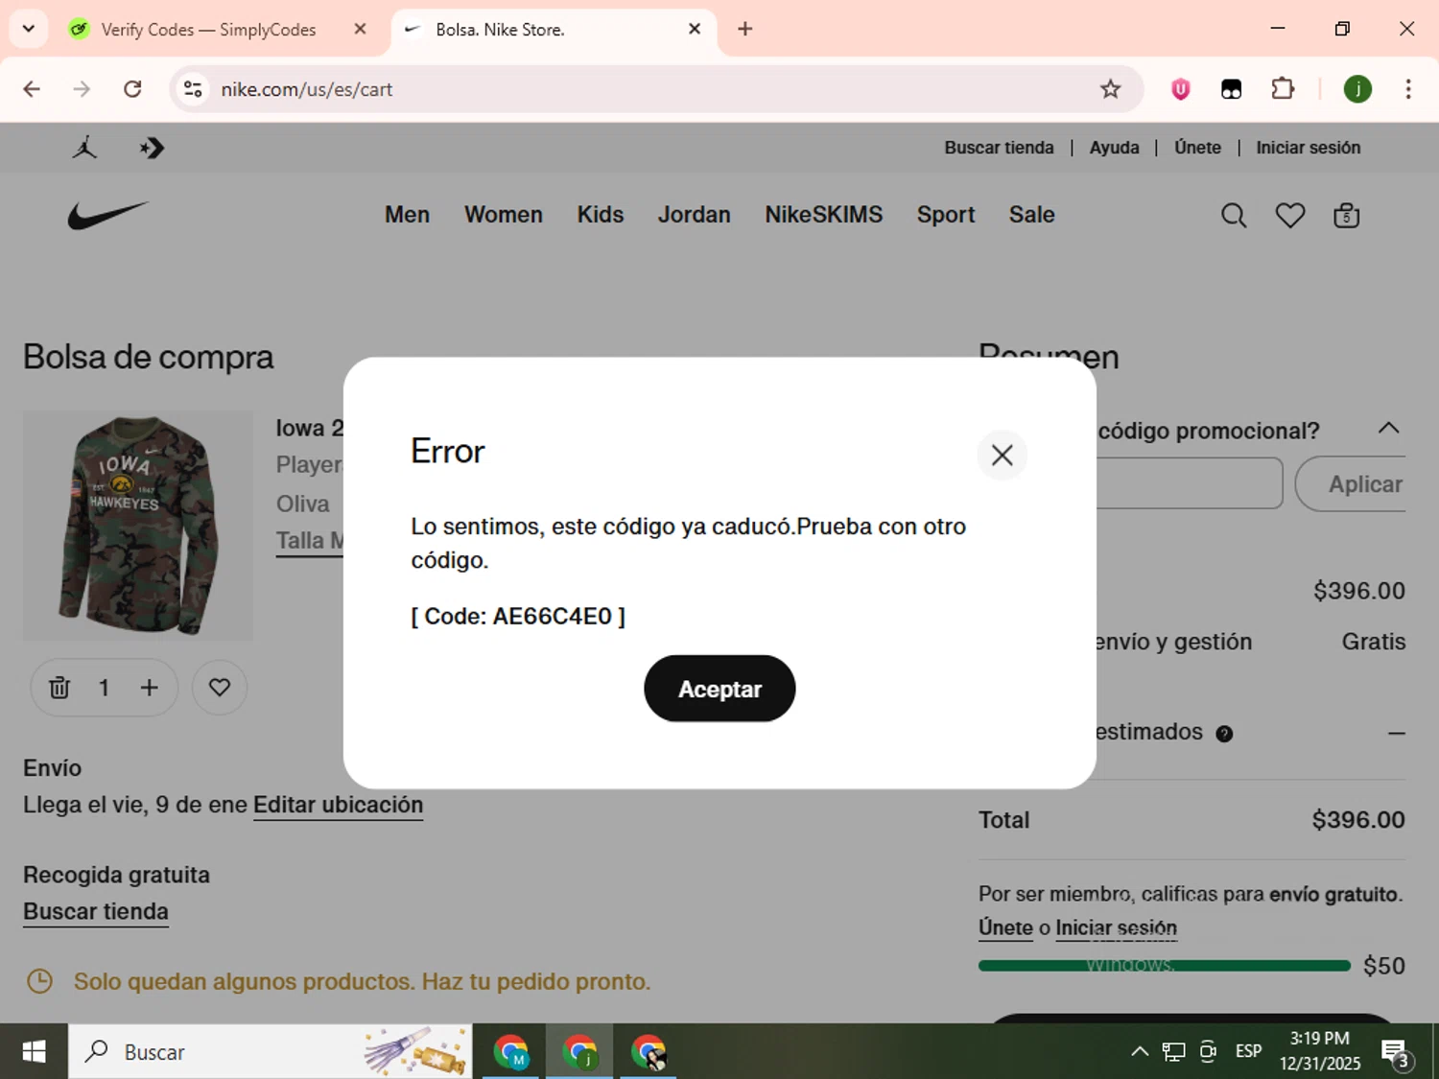Click Únete link in membership note

1005,927
